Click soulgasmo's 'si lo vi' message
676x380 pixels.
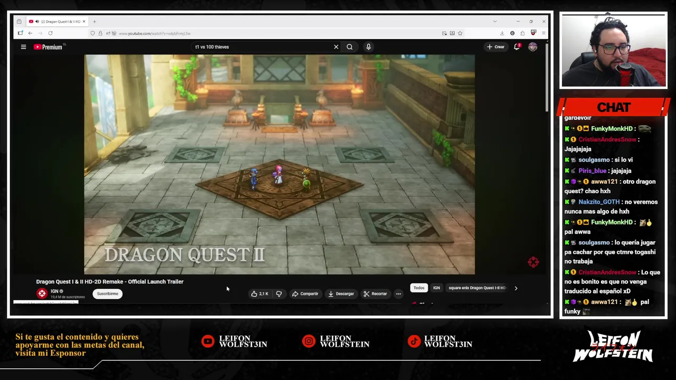(x=598, y=160)
